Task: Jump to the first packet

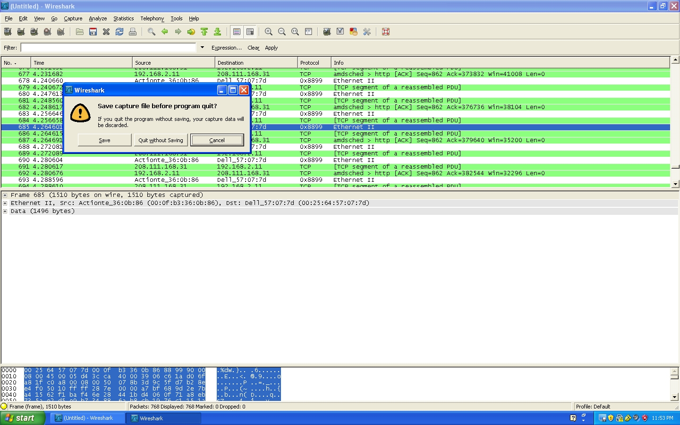Action: [x=204, y=32]
